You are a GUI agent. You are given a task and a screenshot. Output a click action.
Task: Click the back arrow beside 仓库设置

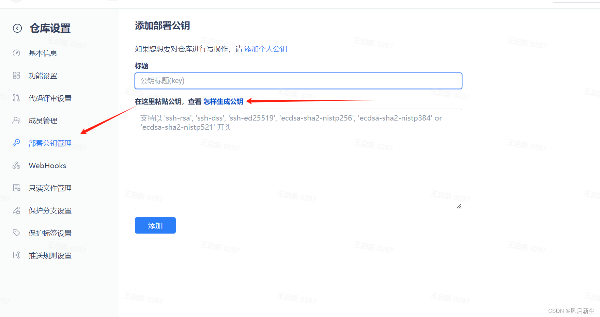[17, 28]
